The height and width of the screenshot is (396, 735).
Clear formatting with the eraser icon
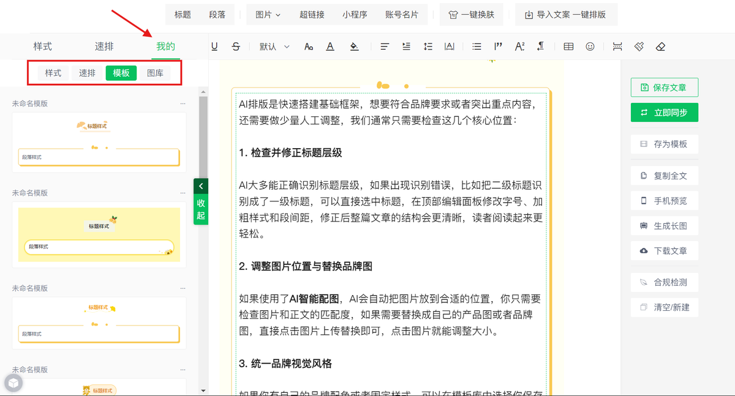click(660, 47)
